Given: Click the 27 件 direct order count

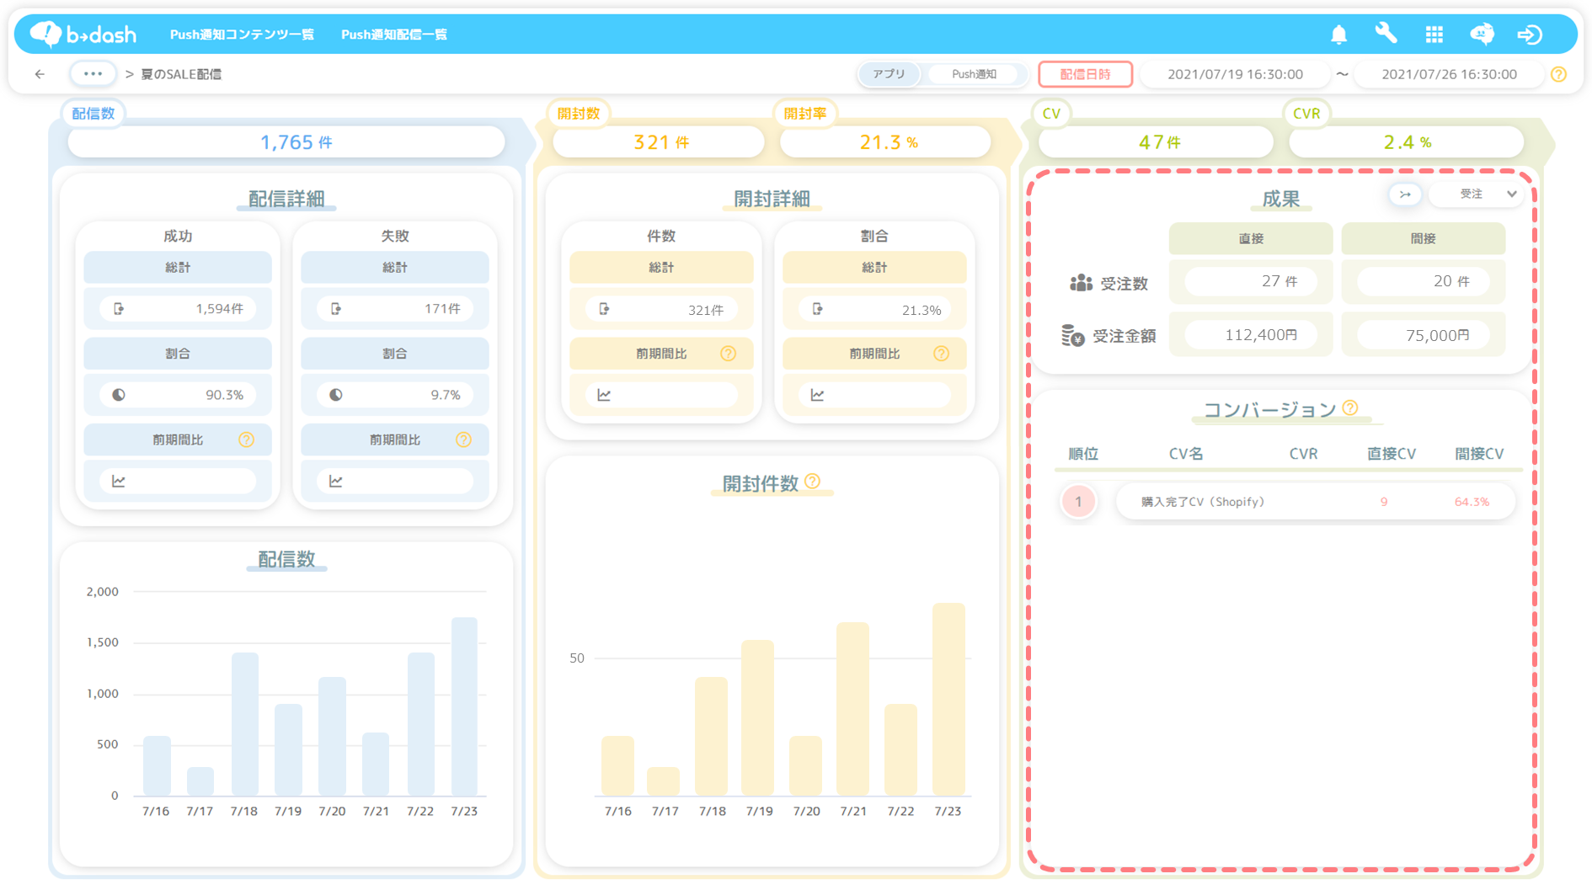Looking at the screenshot, I should coord(1251,281).
